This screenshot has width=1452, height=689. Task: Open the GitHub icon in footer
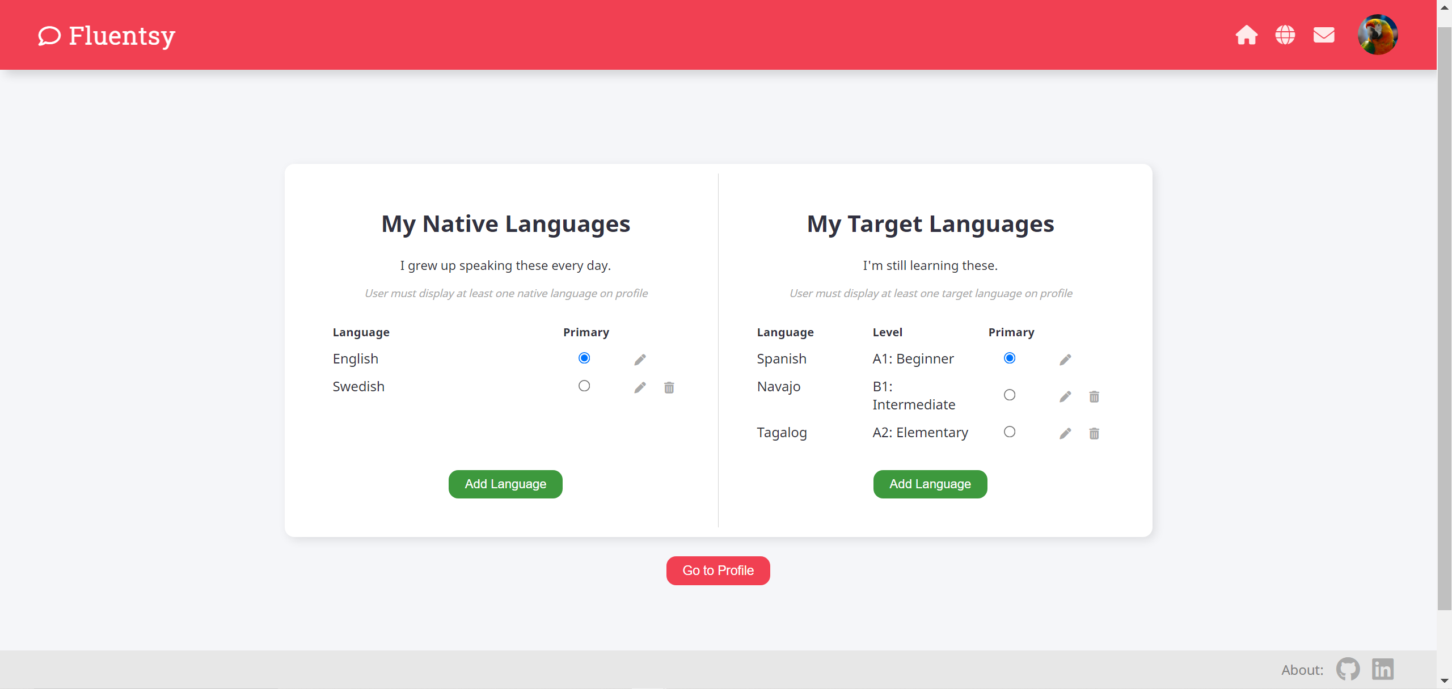[1347, 669]
